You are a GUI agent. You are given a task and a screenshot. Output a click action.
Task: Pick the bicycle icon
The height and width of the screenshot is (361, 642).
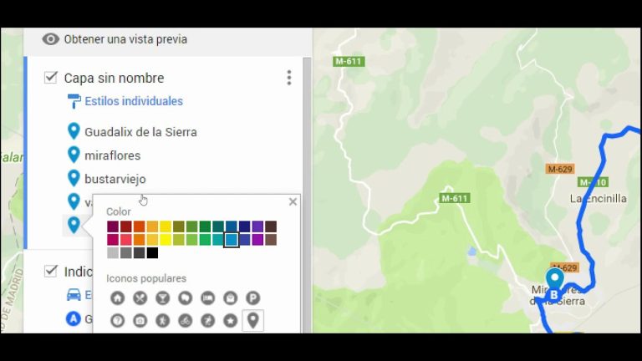click(x=185, y=321)
